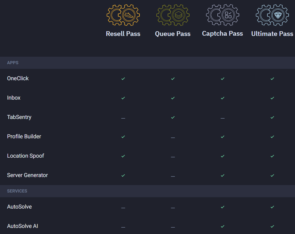Screen dimensions: 295x234
Task: Select the Ultimate Pass heading
Action: click(x=272, y=34)
